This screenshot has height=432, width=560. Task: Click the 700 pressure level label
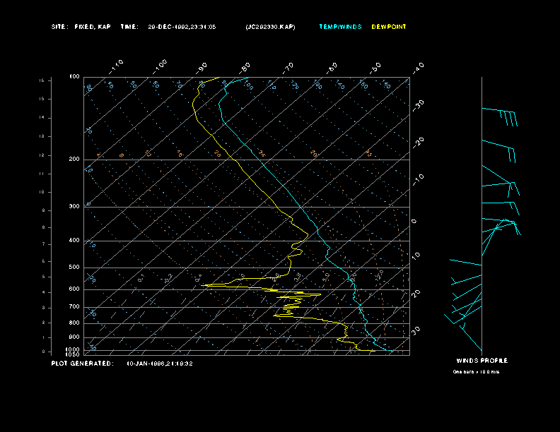pyautogui.click(x=74, y=307)
